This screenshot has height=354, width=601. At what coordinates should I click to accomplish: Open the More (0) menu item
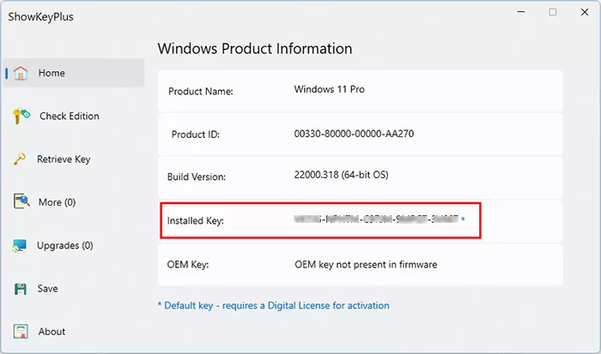pos(58,202)
